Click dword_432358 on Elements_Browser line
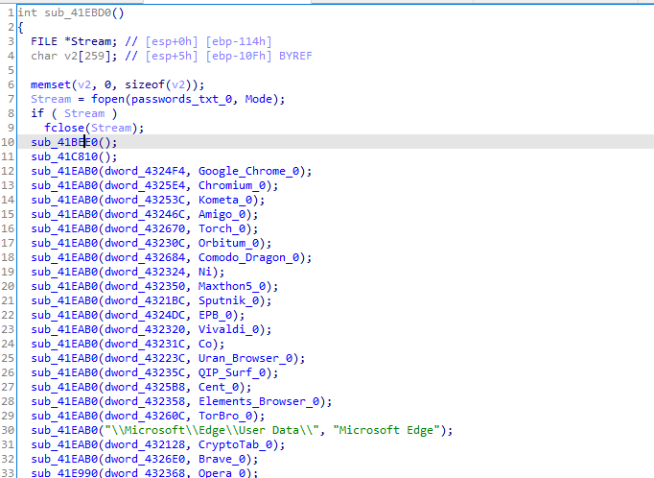The height and width of the screenshot is (478, 654). [x=145, y=401]
